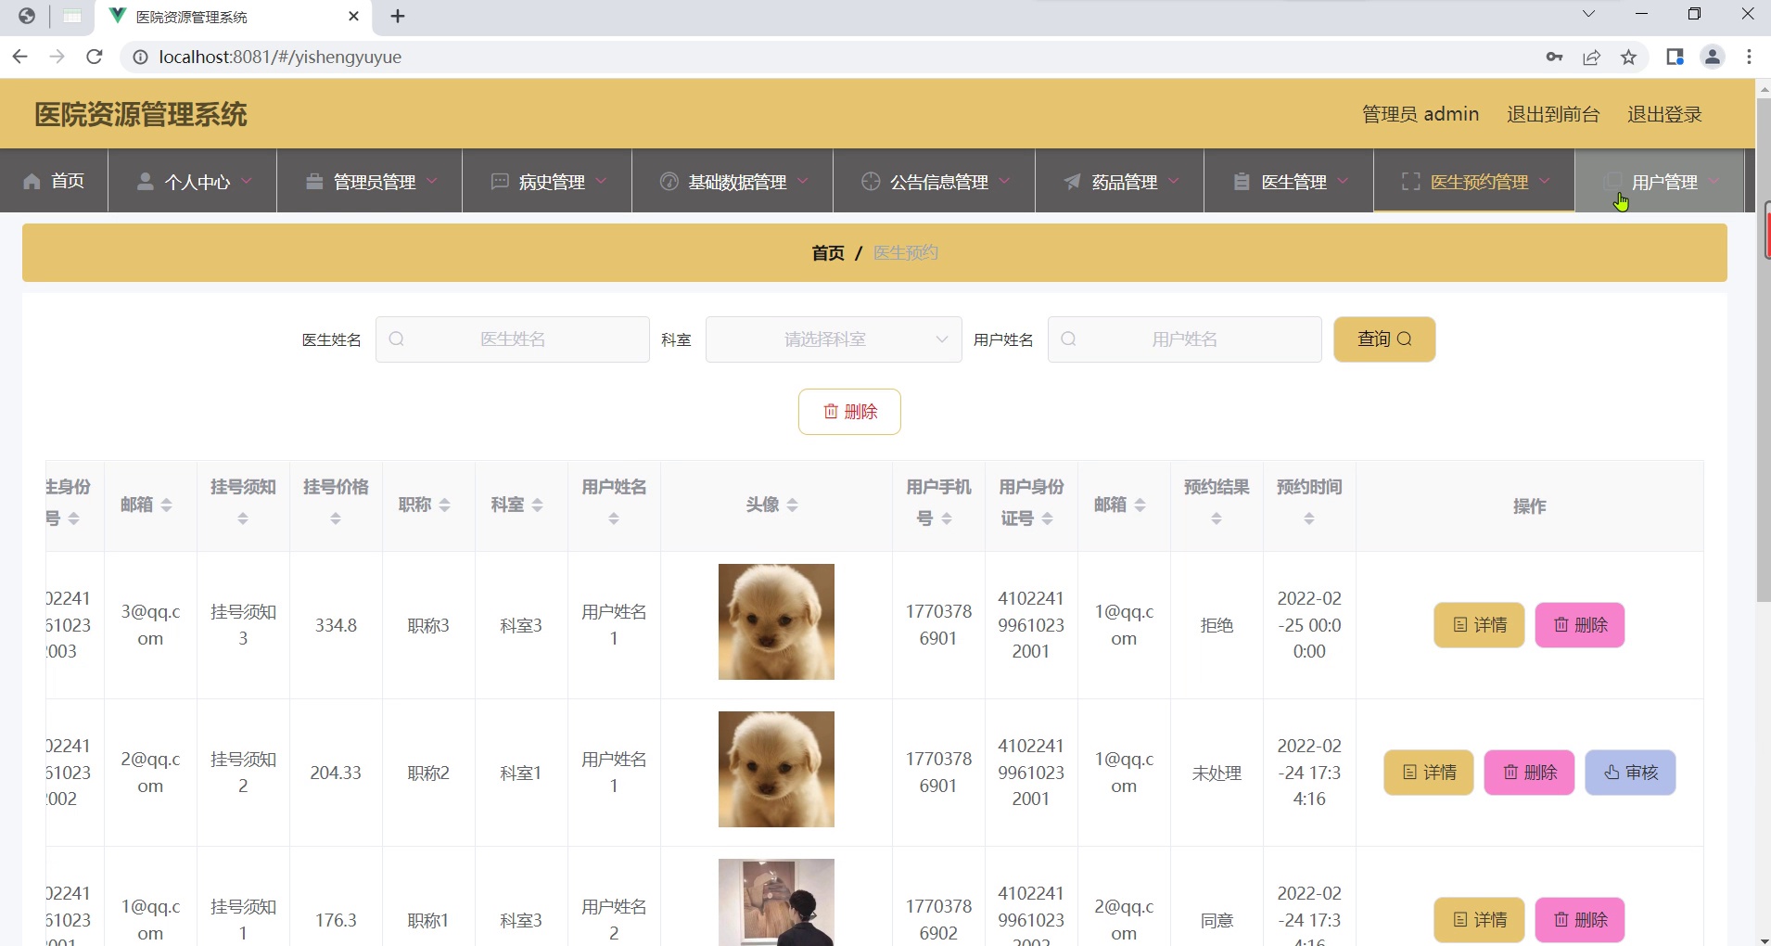
Task: Click the browser address bar URL
Action: coord(280,57)
